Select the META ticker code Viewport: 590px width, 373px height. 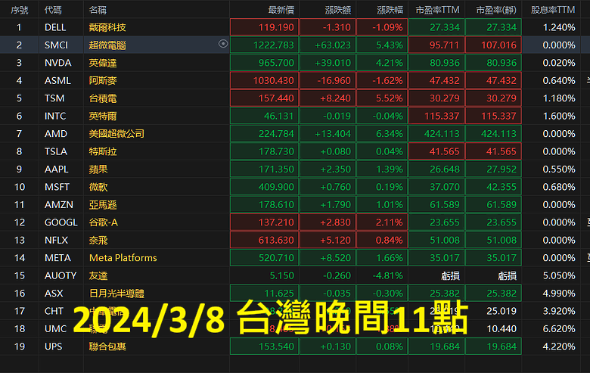click(x=57, y=258)
